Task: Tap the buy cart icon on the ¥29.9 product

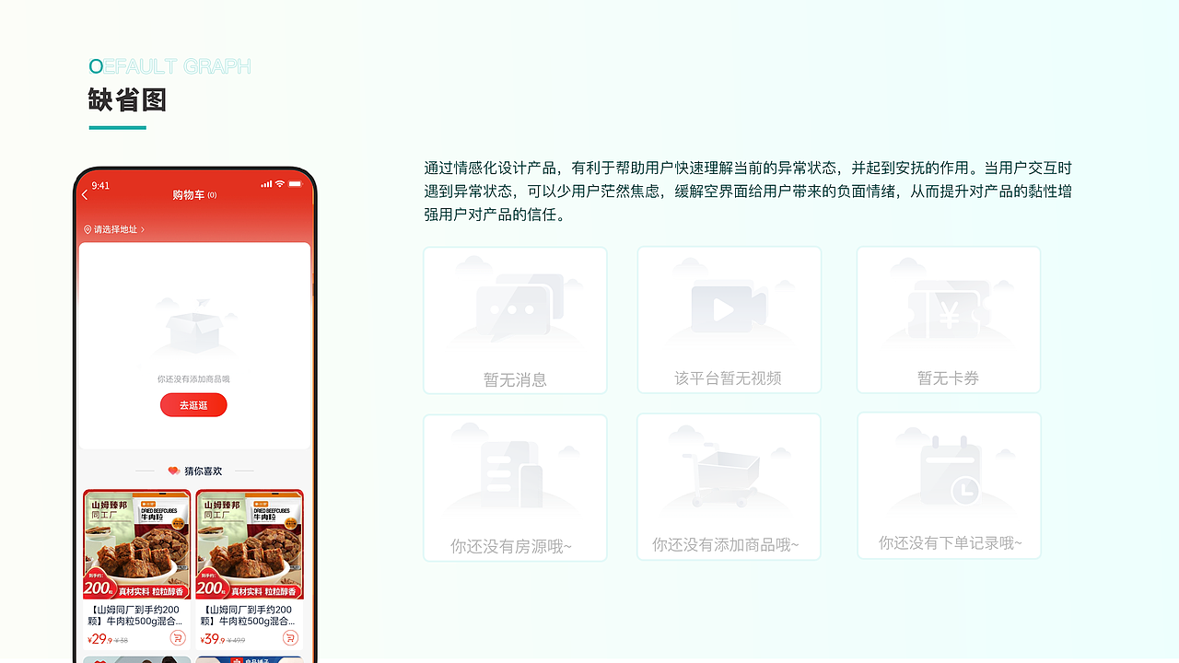Action: pyautogui.click(x=178, y=639)
